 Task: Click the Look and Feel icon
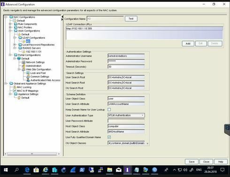pos(28,73)
